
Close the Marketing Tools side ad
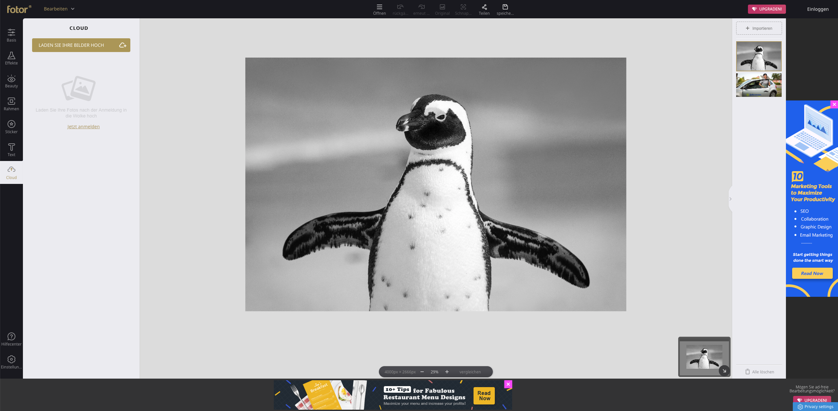834,104
